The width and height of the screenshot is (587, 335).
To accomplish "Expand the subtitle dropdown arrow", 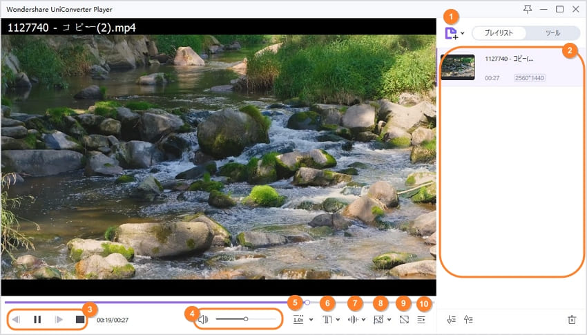I will tap(338, 320).
